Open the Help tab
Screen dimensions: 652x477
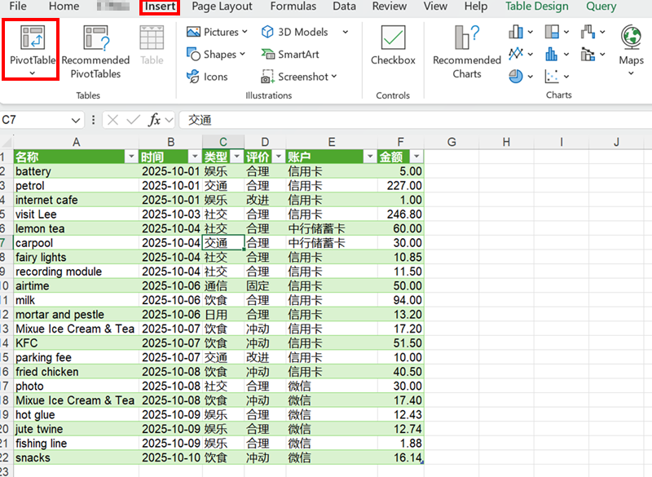pyautogui.click(x=476, y=7)
